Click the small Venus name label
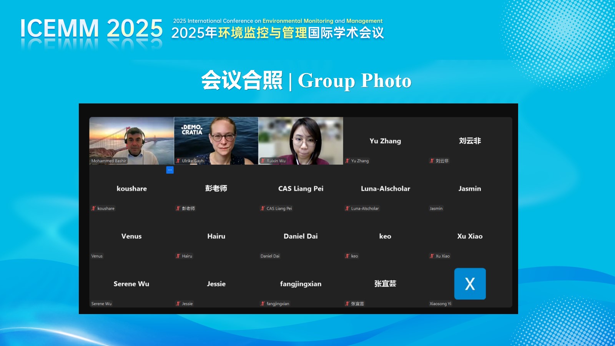Screen dimensions: 615x346 [x=97, y=256]
